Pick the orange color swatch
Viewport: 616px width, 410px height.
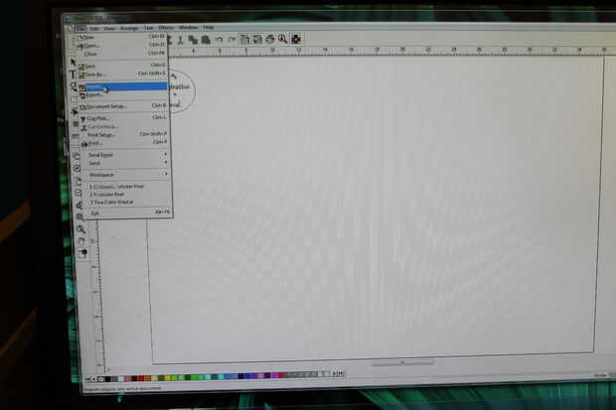point(148,378)
